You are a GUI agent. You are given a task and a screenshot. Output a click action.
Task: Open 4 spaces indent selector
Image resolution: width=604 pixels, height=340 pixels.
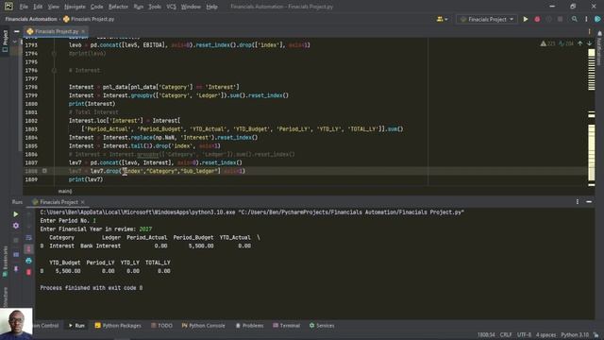point(545,334)
